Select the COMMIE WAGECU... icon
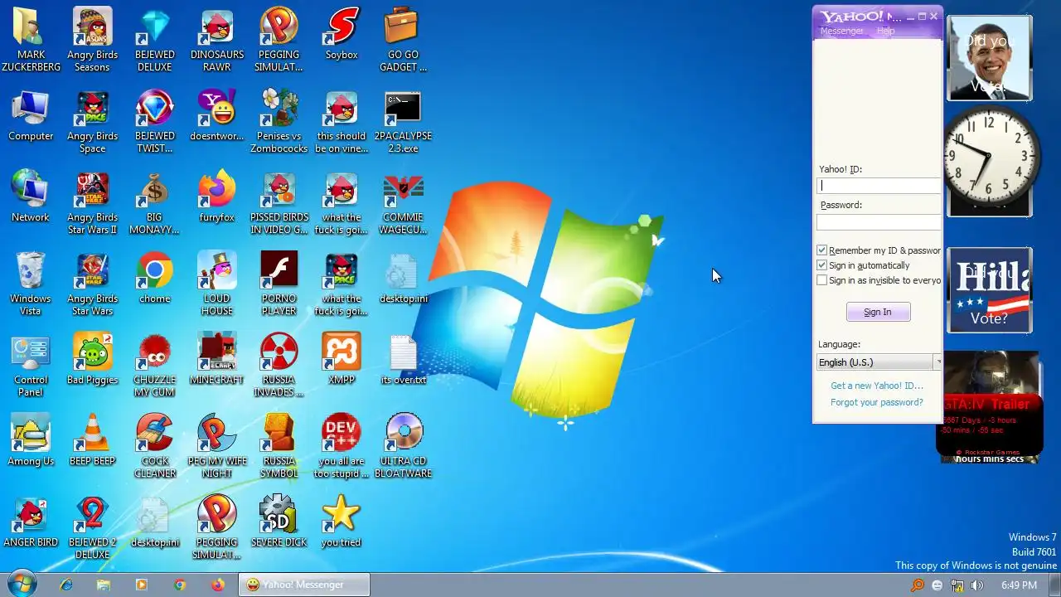 (404, 202)
